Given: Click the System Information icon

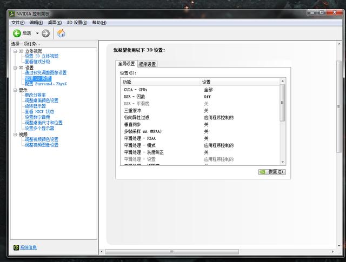Looking at the screenshot, I should click(16, 247).
